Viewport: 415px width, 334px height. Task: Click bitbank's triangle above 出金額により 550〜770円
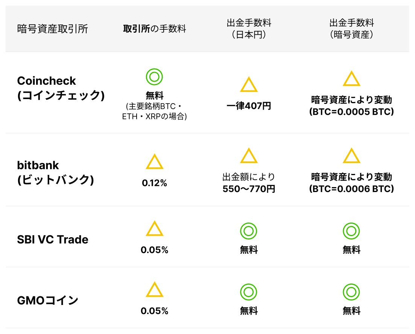249,156
